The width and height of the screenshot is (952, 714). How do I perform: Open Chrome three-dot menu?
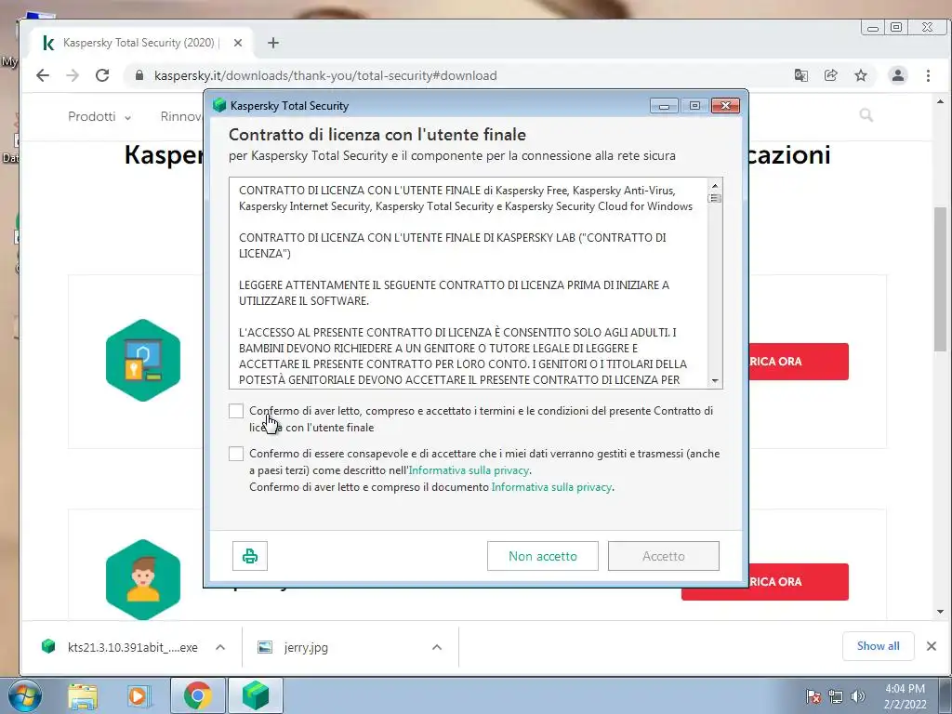coord(928,75)
